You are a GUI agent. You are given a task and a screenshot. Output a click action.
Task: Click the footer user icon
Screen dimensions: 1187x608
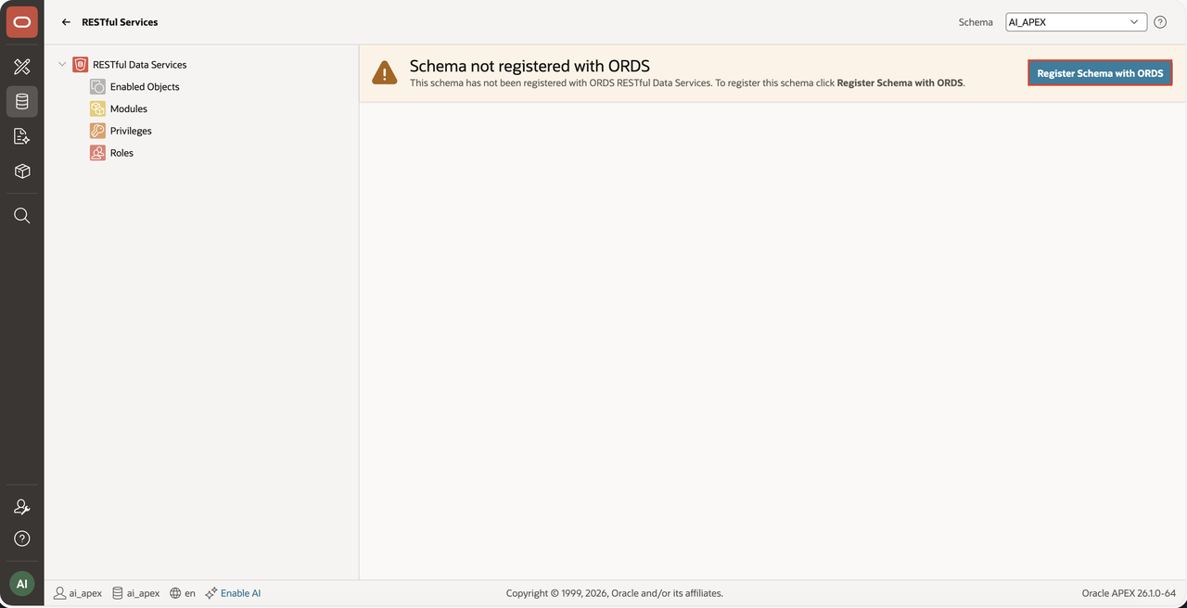click(59, 593)
